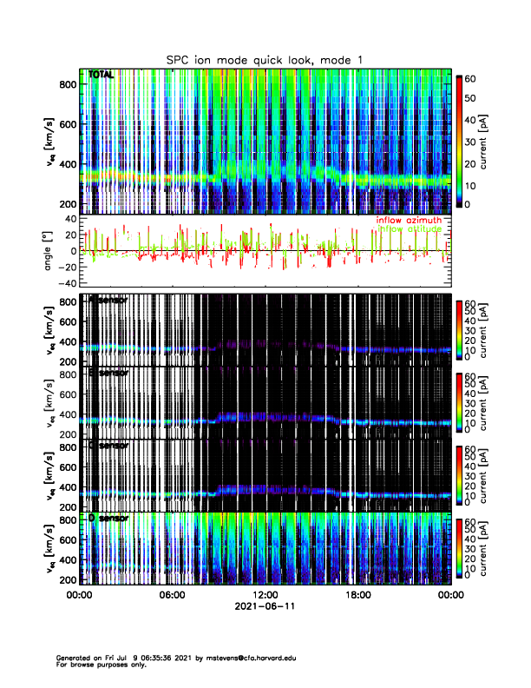Click the 'inflow azimuth' red legend label
This screenshot has height=688, width=531.
point(409,221)
